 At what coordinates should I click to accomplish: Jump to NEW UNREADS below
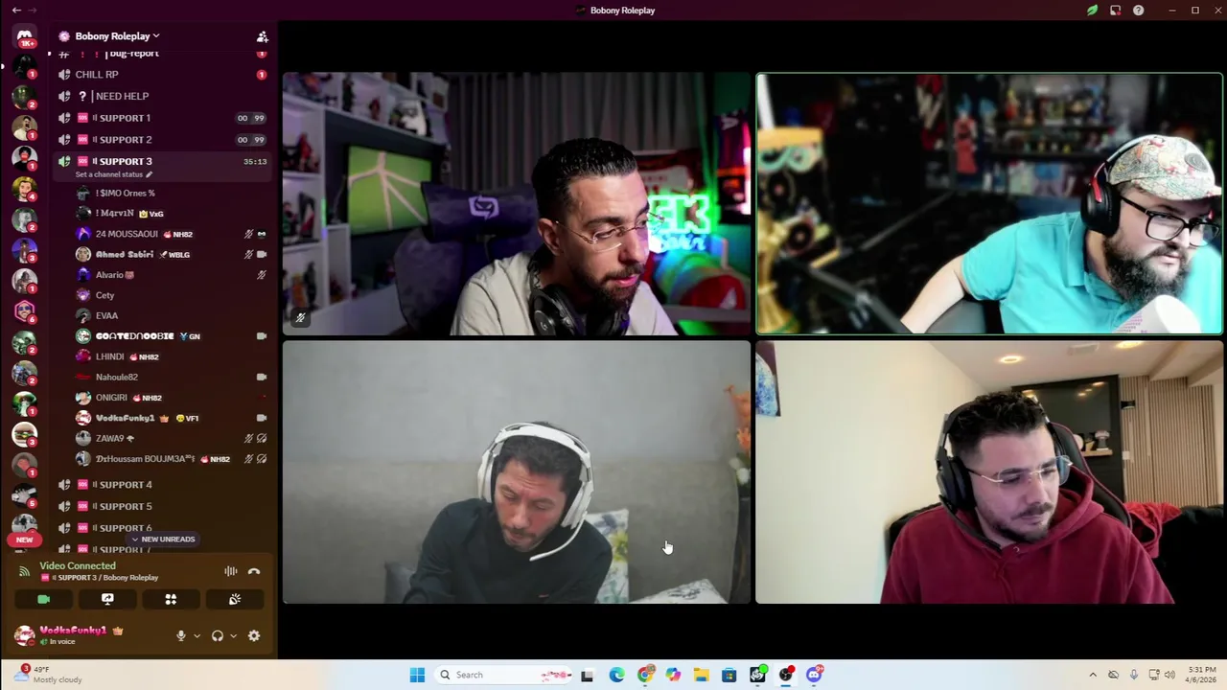163,540
